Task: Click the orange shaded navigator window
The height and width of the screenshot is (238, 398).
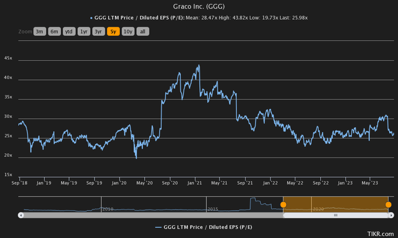Action: [x=336, y=205]
